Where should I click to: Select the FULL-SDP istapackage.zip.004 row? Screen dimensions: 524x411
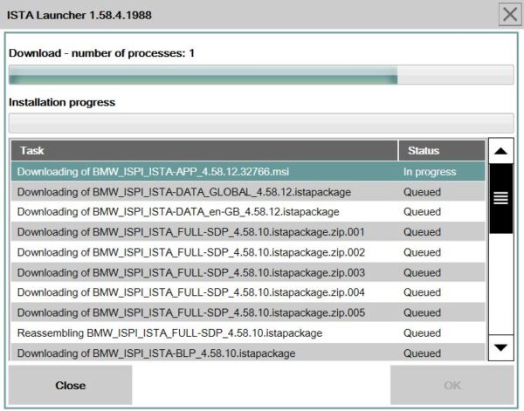click(248, 292)
